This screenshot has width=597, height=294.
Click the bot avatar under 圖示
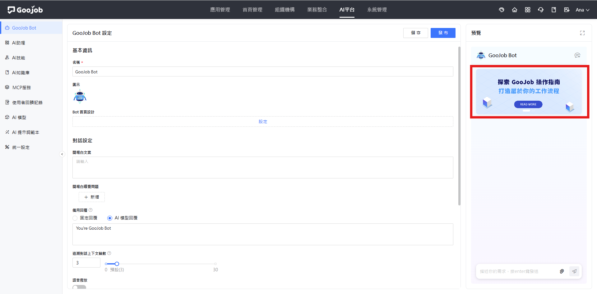point(80,96)
